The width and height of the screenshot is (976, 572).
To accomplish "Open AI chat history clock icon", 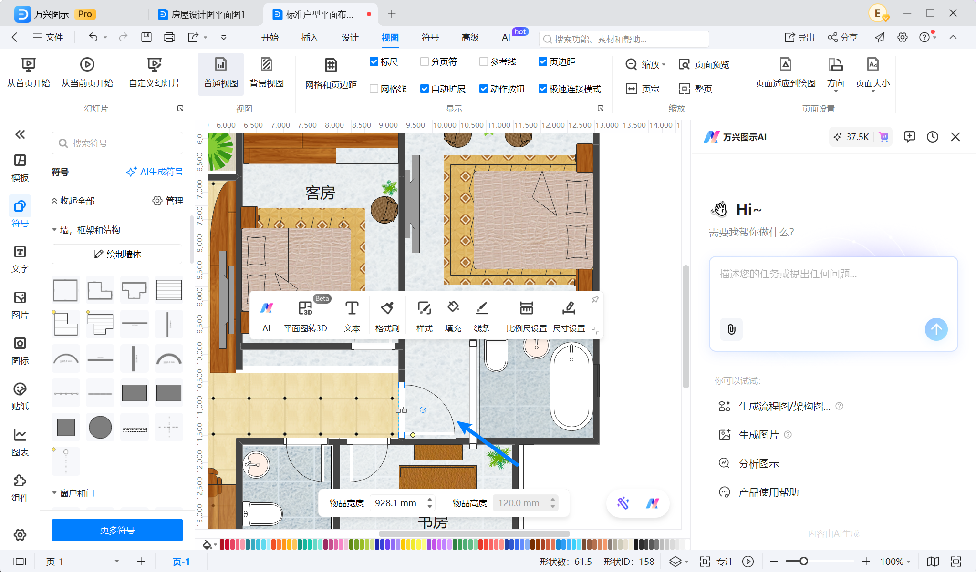I will point(933,137).
